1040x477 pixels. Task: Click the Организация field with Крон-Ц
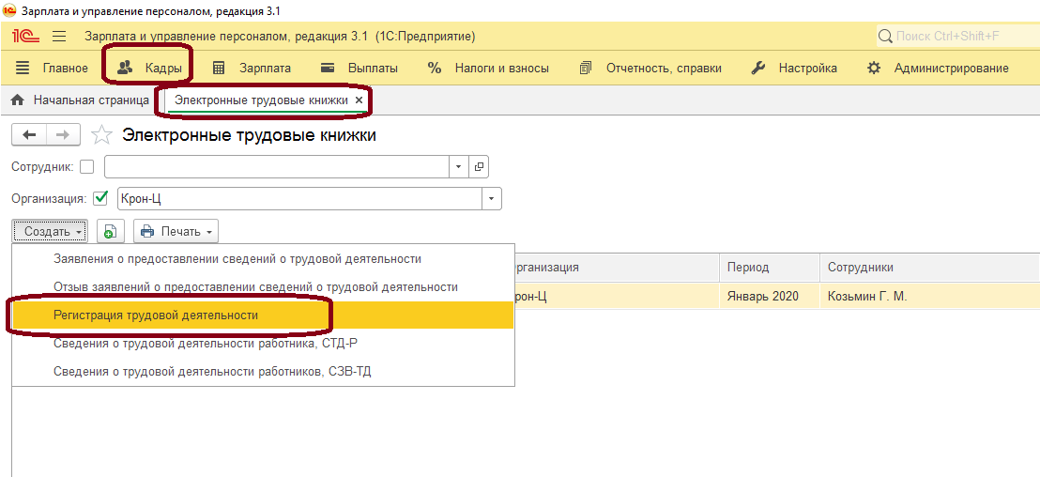click(x=299, y=198)
